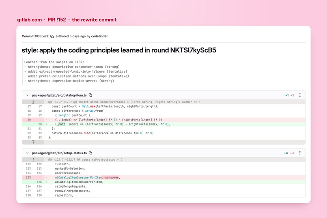Click the 'removalMergeRequests,' code line
Viewport: 327px width, 218px height.
[x=72, y=191]
